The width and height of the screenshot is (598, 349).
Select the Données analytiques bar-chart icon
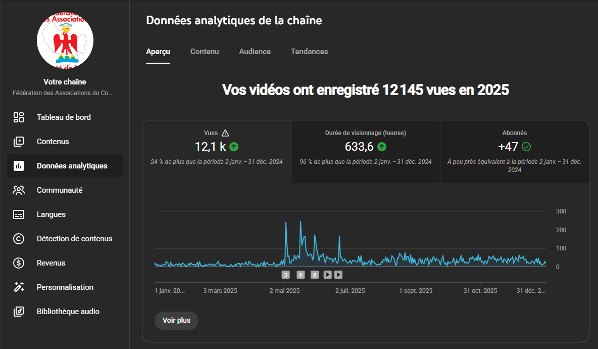(x=19, y=166)
